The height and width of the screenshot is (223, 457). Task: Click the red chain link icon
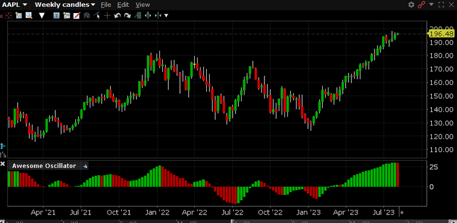[x=421, y=5]
